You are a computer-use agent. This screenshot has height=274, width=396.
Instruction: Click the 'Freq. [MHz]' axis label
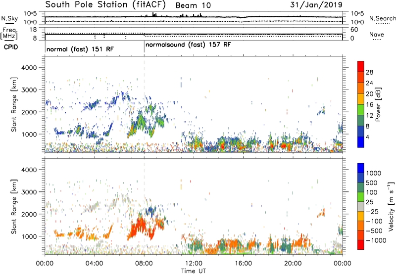click(x=9, y=34)
